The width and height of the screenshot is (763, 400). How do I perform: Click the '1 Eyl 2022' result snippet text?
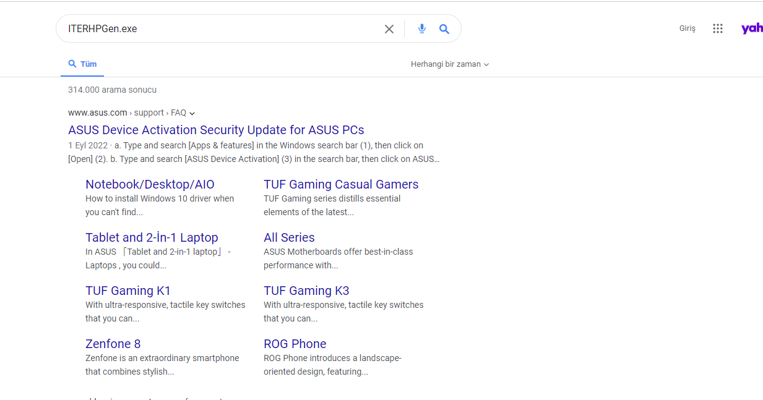coord(254,152)
